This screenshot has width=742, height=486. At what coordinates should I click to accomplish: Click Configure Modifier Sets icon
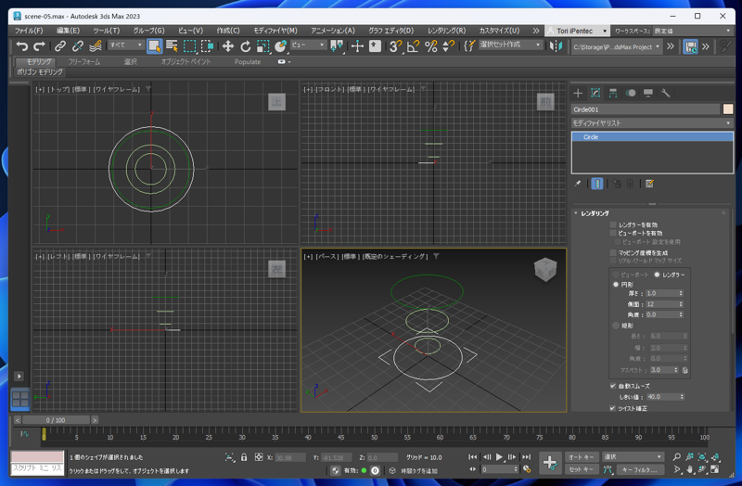[649, 184]
